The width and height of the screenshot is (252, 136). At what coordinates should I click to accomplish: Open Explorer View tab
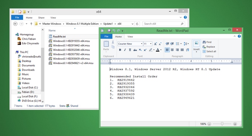coord(53,17)
